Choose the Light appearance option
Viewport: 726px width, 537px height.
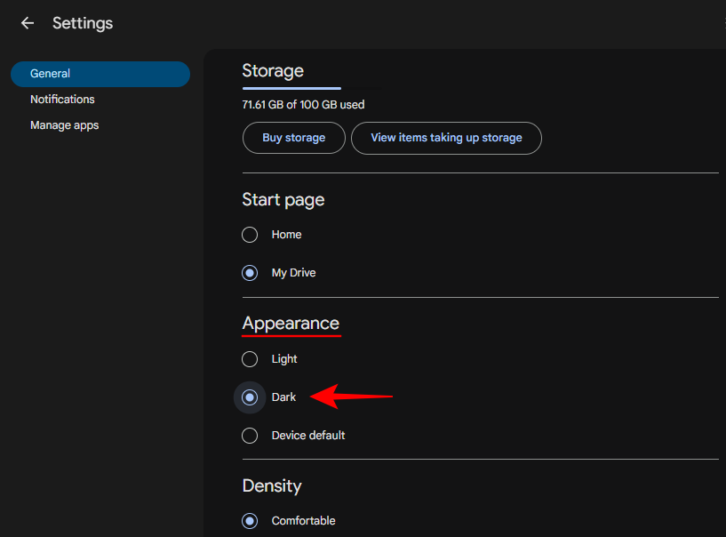(x=250, y=359)
